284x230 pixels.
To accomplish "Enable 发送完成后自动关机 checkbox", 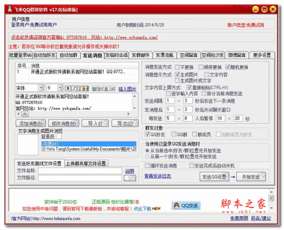I will (x=191, y=166).
